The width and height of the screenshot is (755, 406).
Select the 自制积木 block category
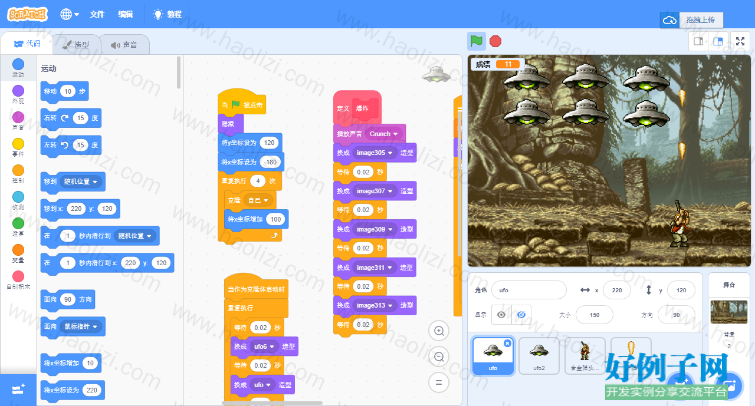point(18,280)
